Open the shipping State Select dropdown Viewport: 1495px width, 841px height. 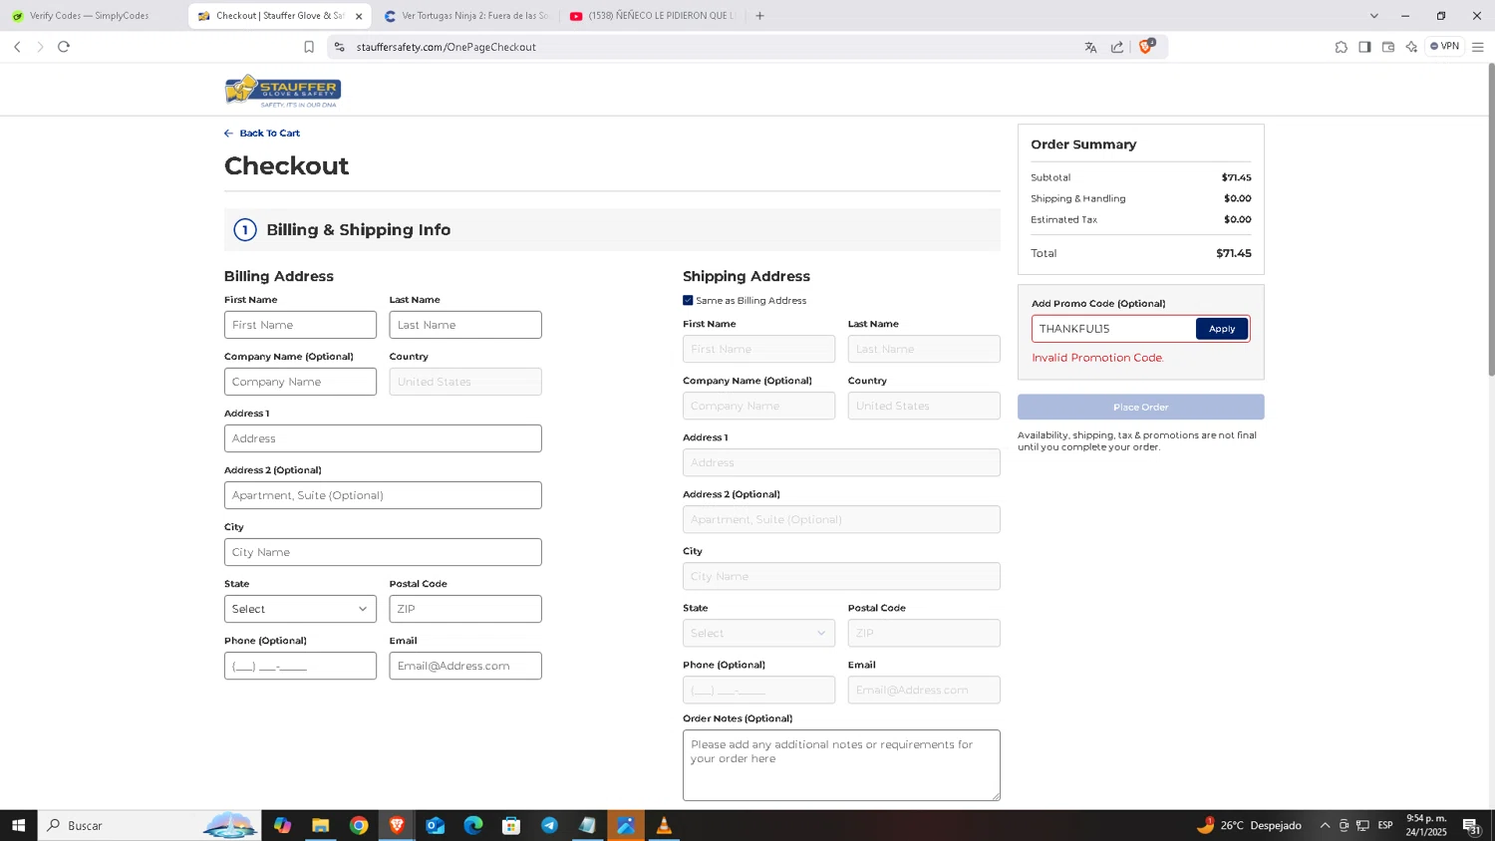tap(758, 633)
